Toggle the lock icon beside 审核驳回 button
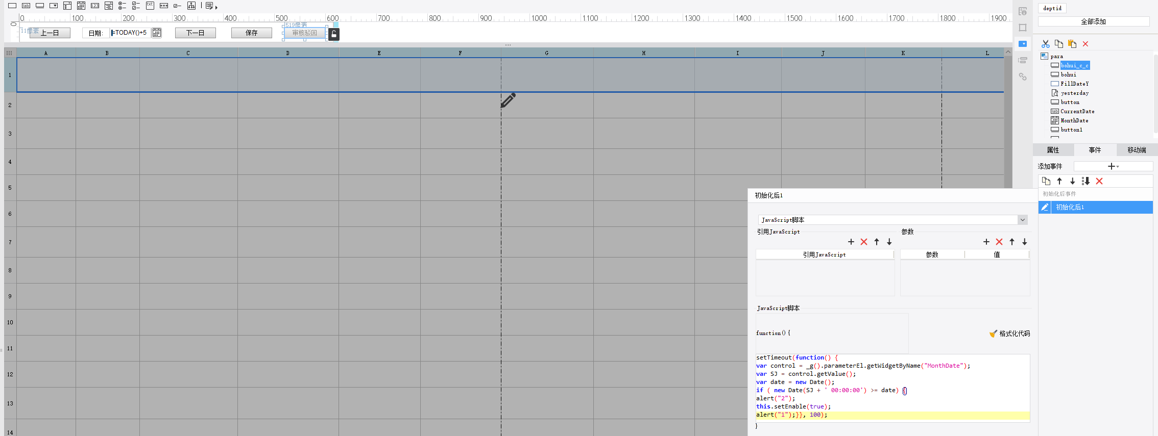The height and width of the screenshot is (436, 1158). (333, 34)
